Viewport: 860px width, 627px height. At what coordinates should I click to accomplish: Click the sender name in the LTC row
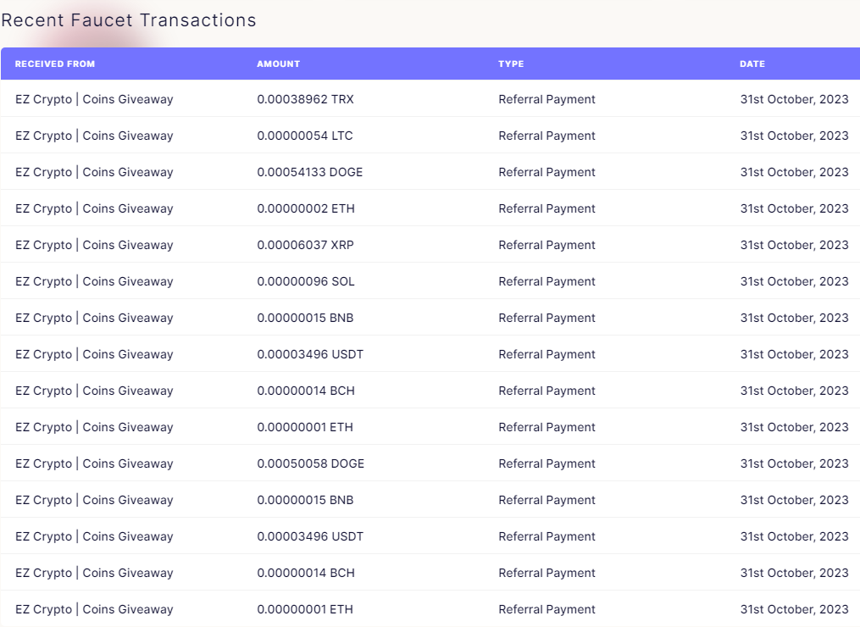pos(94,136)
